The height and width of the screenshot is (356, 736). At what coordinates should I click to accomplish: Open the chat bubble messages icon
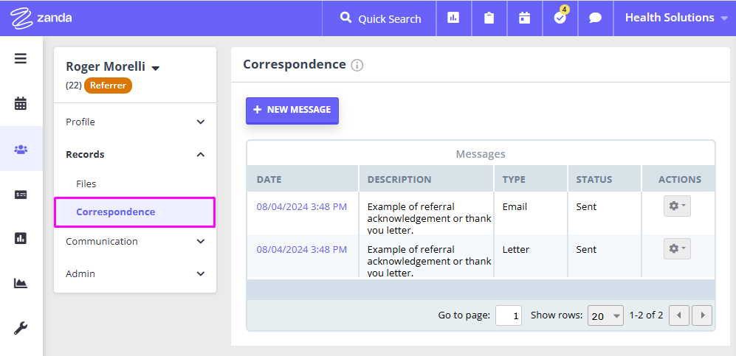(595, 18)
